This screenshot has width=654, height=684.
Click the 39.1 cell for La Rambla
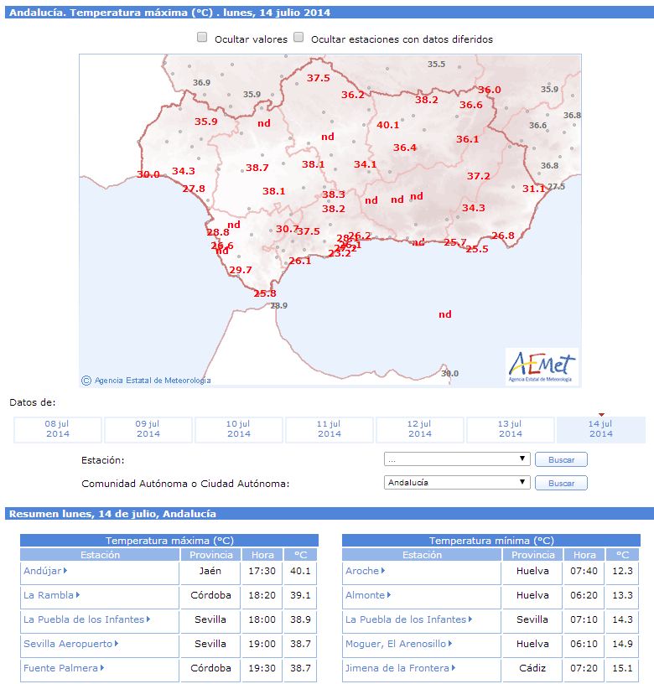(301, 595)
